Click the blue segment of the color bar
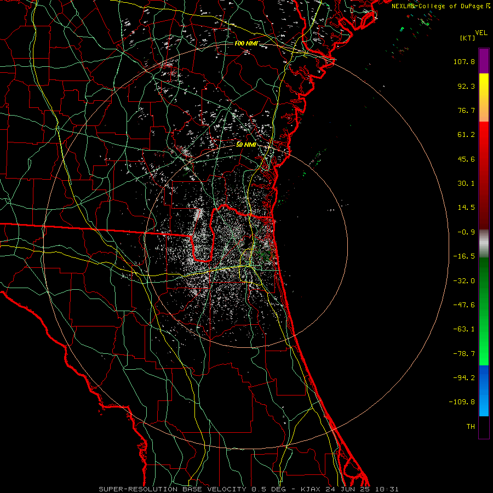This screenshot has height=493, width=493. [x=484, y=391]
